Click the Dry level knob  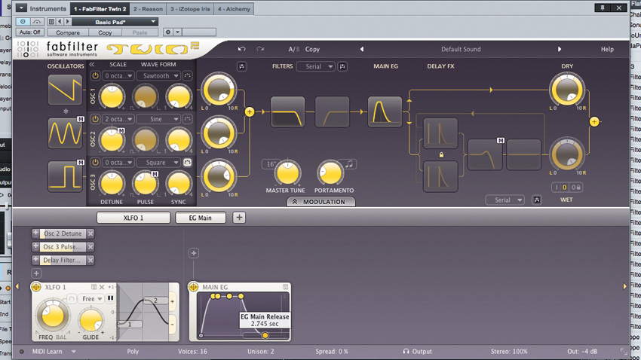(567, 90)
